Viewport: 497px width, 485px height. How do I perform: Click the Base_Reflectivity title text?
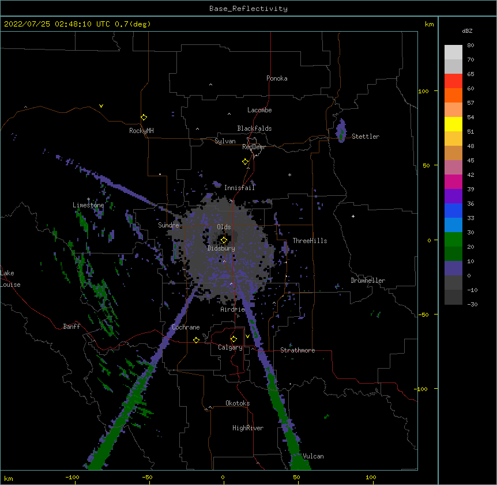248,9
